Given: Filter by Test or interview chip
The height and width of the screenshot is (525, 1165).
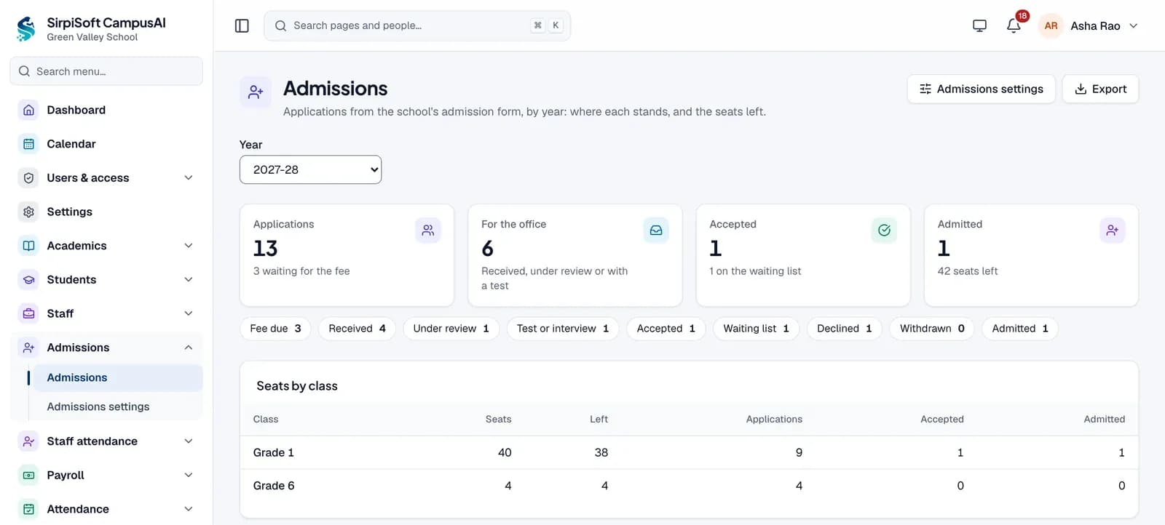Looking at the screenshot, I should tap(563, 329).
